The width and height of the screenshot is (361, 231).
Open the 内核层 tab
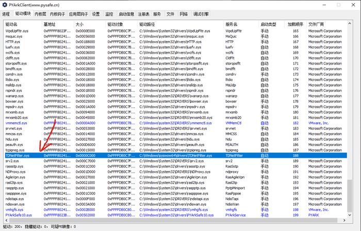coord(39,14)
